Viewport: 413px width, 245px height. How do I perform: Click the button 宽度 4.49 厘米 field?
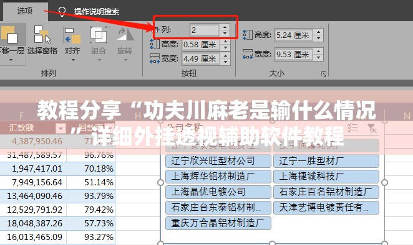(x=200, y=58)
